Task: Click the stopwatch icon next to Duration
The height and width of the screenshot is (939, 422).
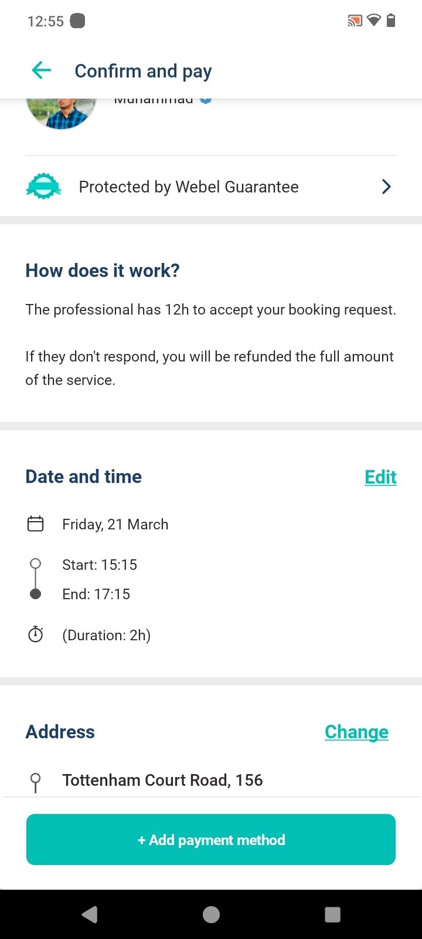Action: [x=36, y=634]
